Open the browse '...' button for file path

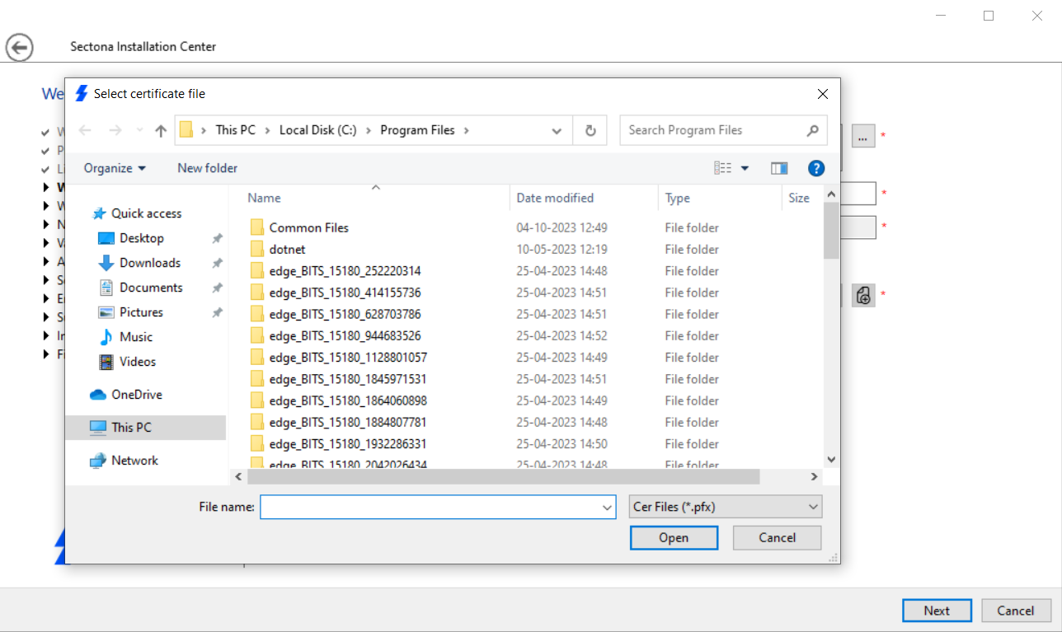862,136
